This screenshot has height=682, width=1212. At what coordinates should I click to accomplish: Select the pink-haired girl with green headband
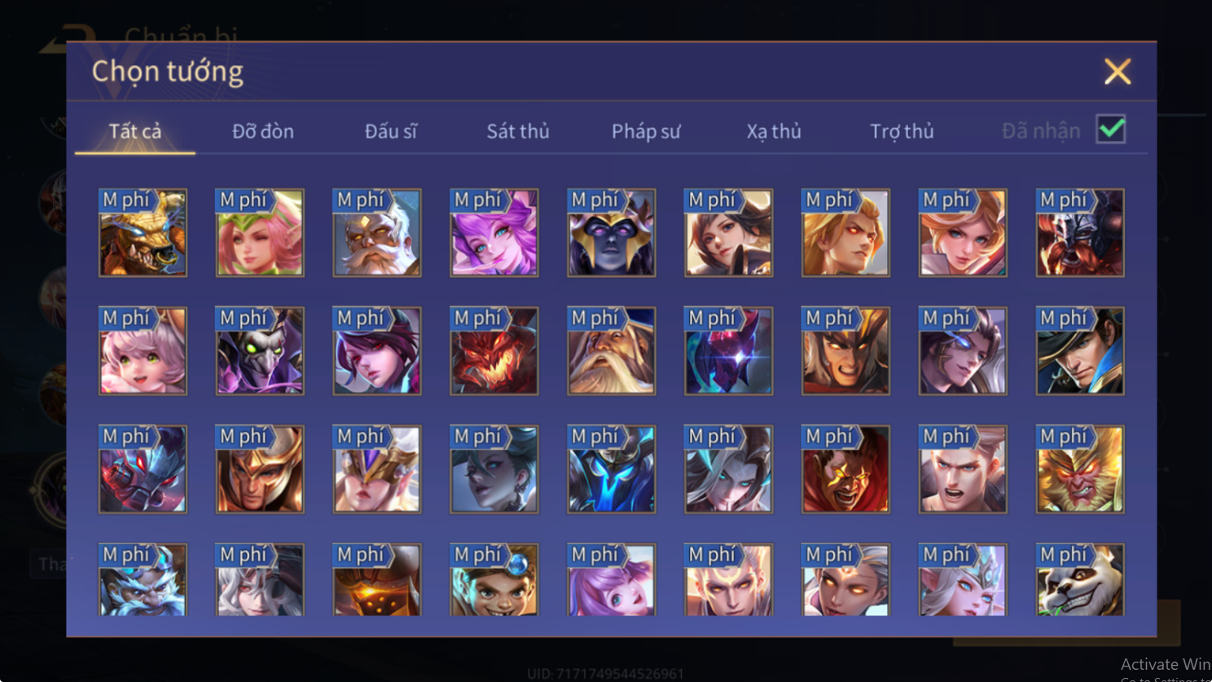(260, 233)
